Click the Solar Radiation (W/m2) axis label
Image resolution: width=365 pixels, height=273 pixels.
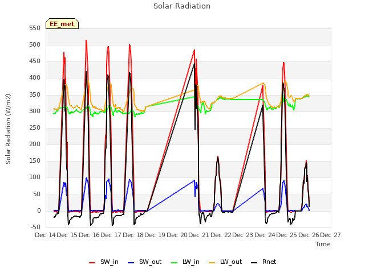point(8,129)
